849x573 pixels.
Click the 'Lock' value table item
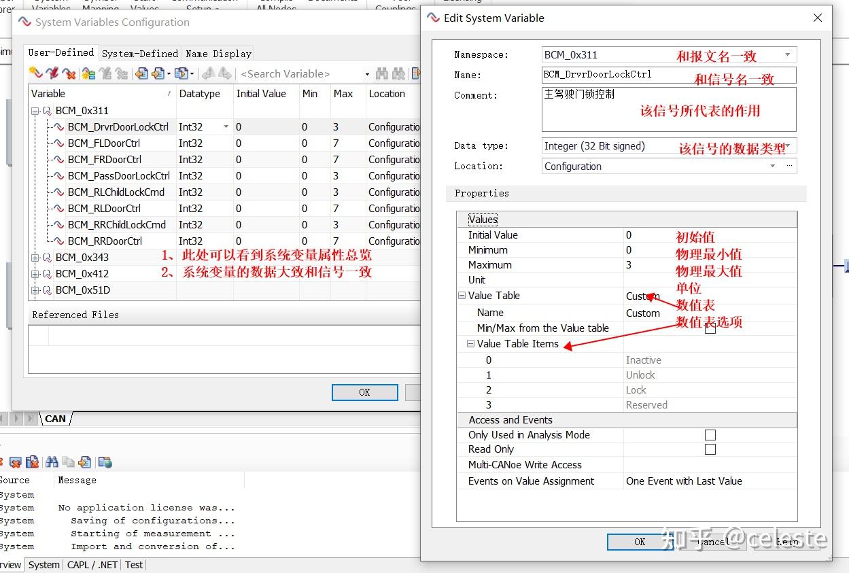(x=636, y=390)
